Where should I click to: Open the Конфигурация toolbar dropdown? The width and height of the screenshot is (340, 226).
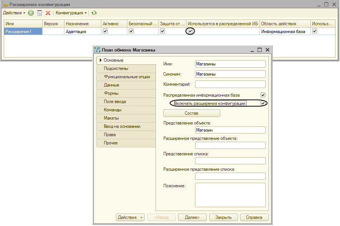[71, 13]
